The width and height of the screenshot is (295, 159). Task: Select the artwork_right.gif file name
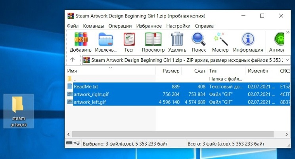point(91,94)
